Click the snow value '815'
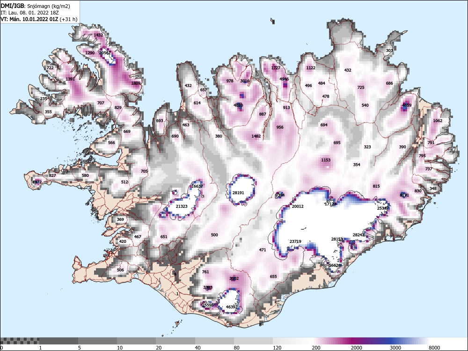This screenshot has width=468, height=351. pyautogui.click(x=376, y=186)
